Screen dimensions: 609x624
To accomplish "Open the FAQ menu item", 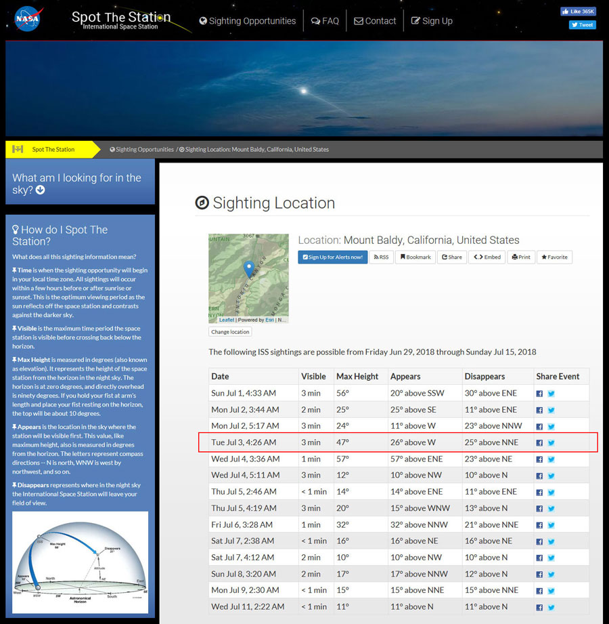I will click(x=325, y=21).
